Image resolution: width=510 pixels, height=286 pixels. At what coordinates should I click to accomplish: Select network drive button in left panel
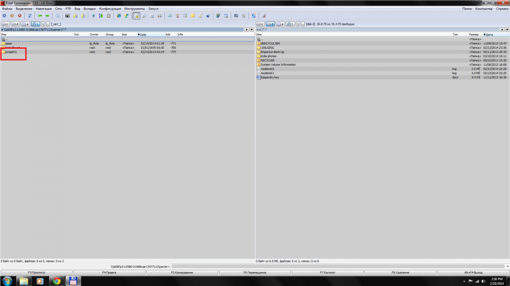[x=35, y=24]
